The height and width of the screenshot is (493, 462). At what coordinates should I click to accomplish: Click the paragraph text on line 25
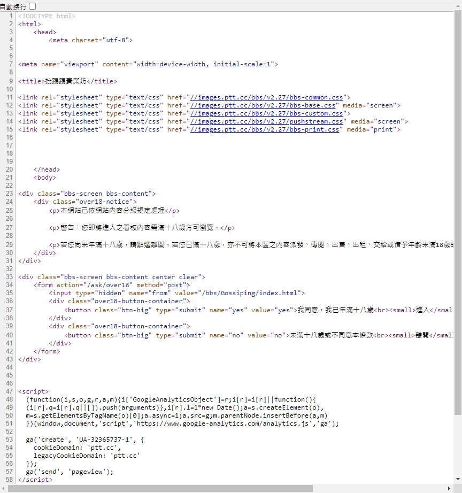click(x=114, y=211)
